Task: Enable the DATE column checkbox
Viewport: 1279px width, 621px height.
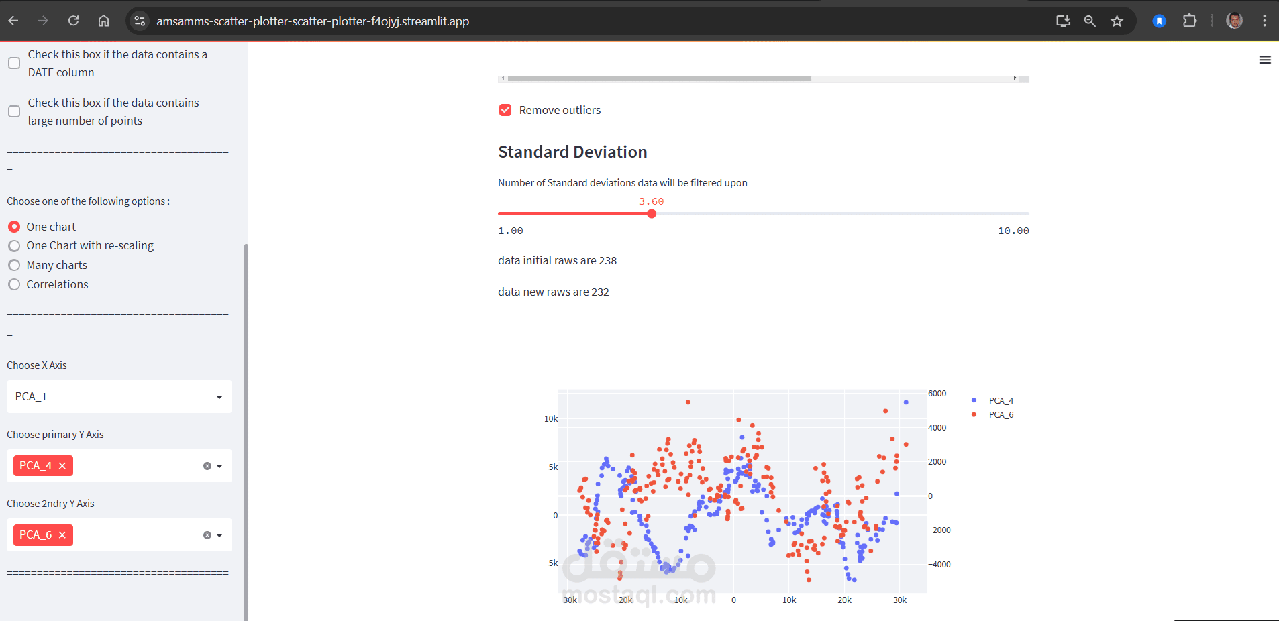Action: click(x=14, y=63)
